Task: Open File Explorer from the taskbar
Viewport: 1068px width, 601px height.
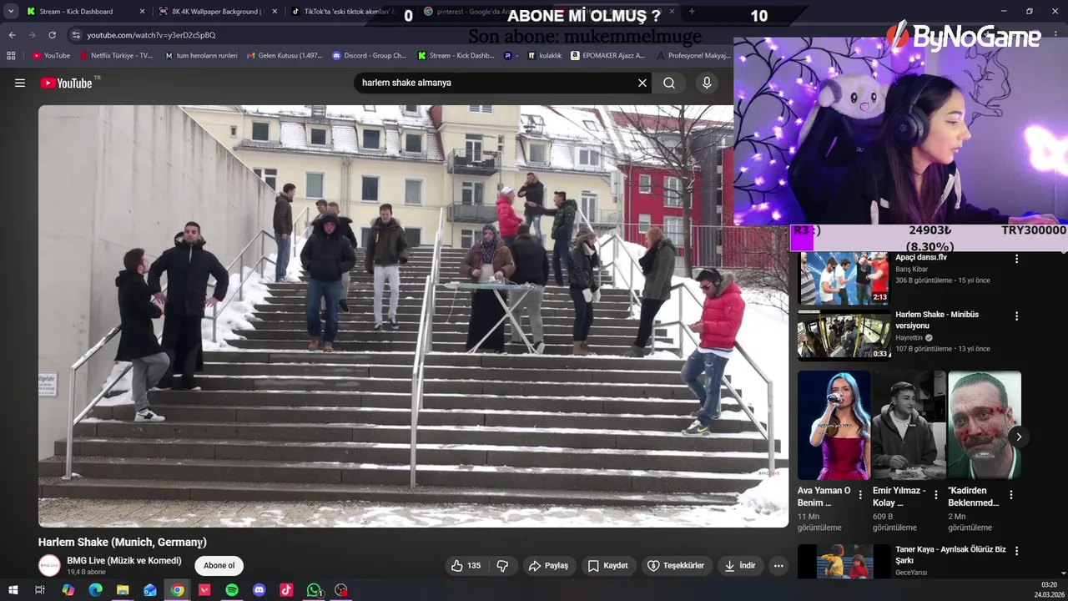Action: 123,590
